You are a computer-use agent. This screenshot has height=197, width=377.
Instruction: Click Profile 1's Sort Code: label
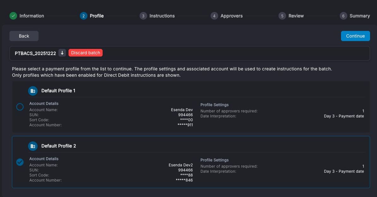(x=39, y=120)
